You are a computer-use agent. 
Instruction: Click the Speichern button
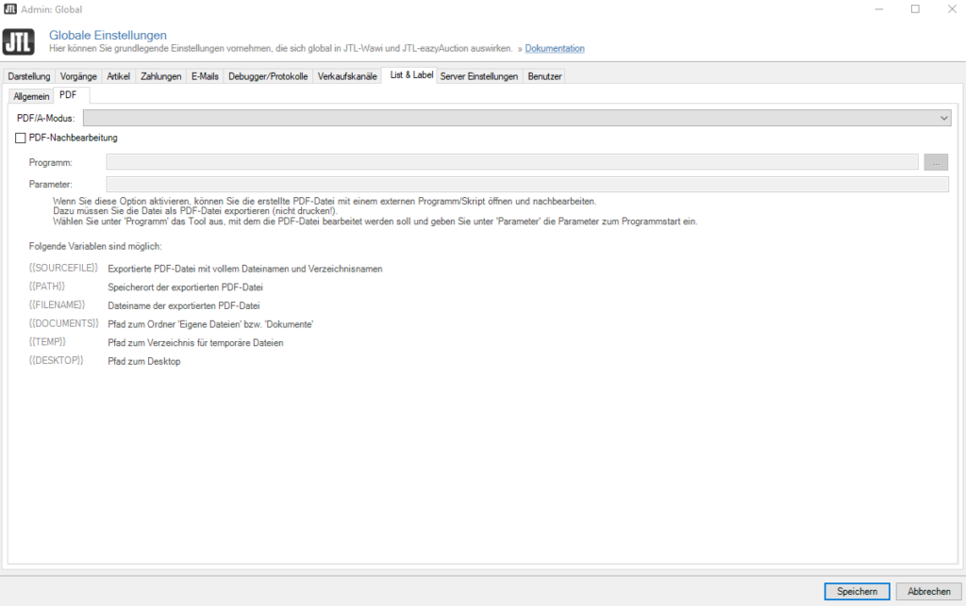click(x=857, y=591)
